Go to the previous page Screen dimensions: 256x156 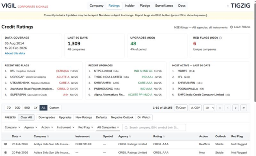coord(228,108)
